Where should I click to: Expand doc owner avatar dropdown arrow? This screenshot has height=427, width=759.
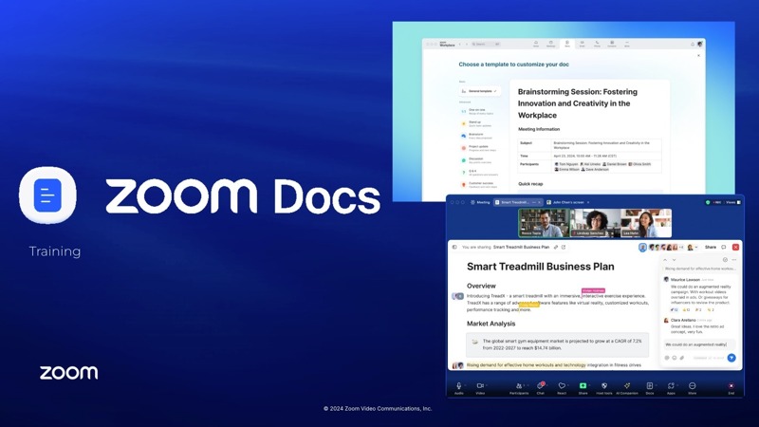pos(696,248)
